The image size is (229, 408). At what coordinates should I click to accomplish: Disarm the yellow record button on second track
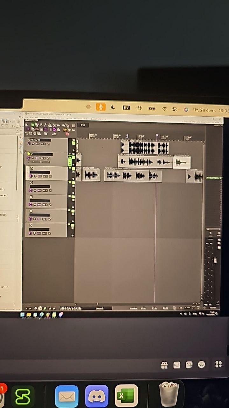29,154
